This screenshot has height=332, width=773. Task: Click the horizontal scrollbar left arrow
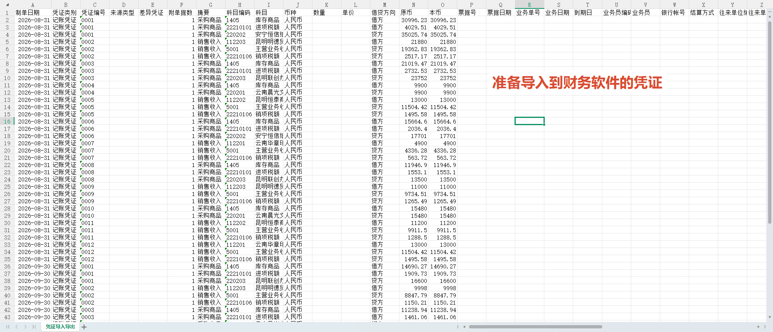pyautogui.click(x=464, y=327)
